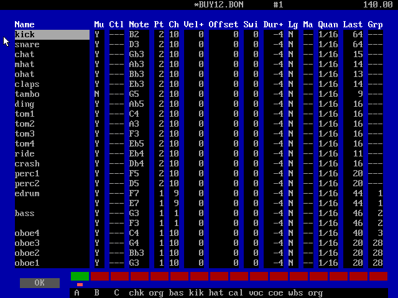398x298 pixels.
Task: Select the voc pattern block
Action: click(259, 276)
